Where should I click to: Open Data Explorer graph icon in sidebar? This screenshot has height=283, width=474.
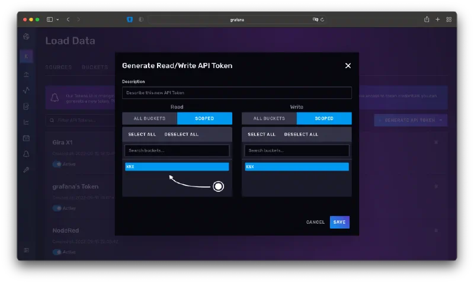(x=26, y=91)
